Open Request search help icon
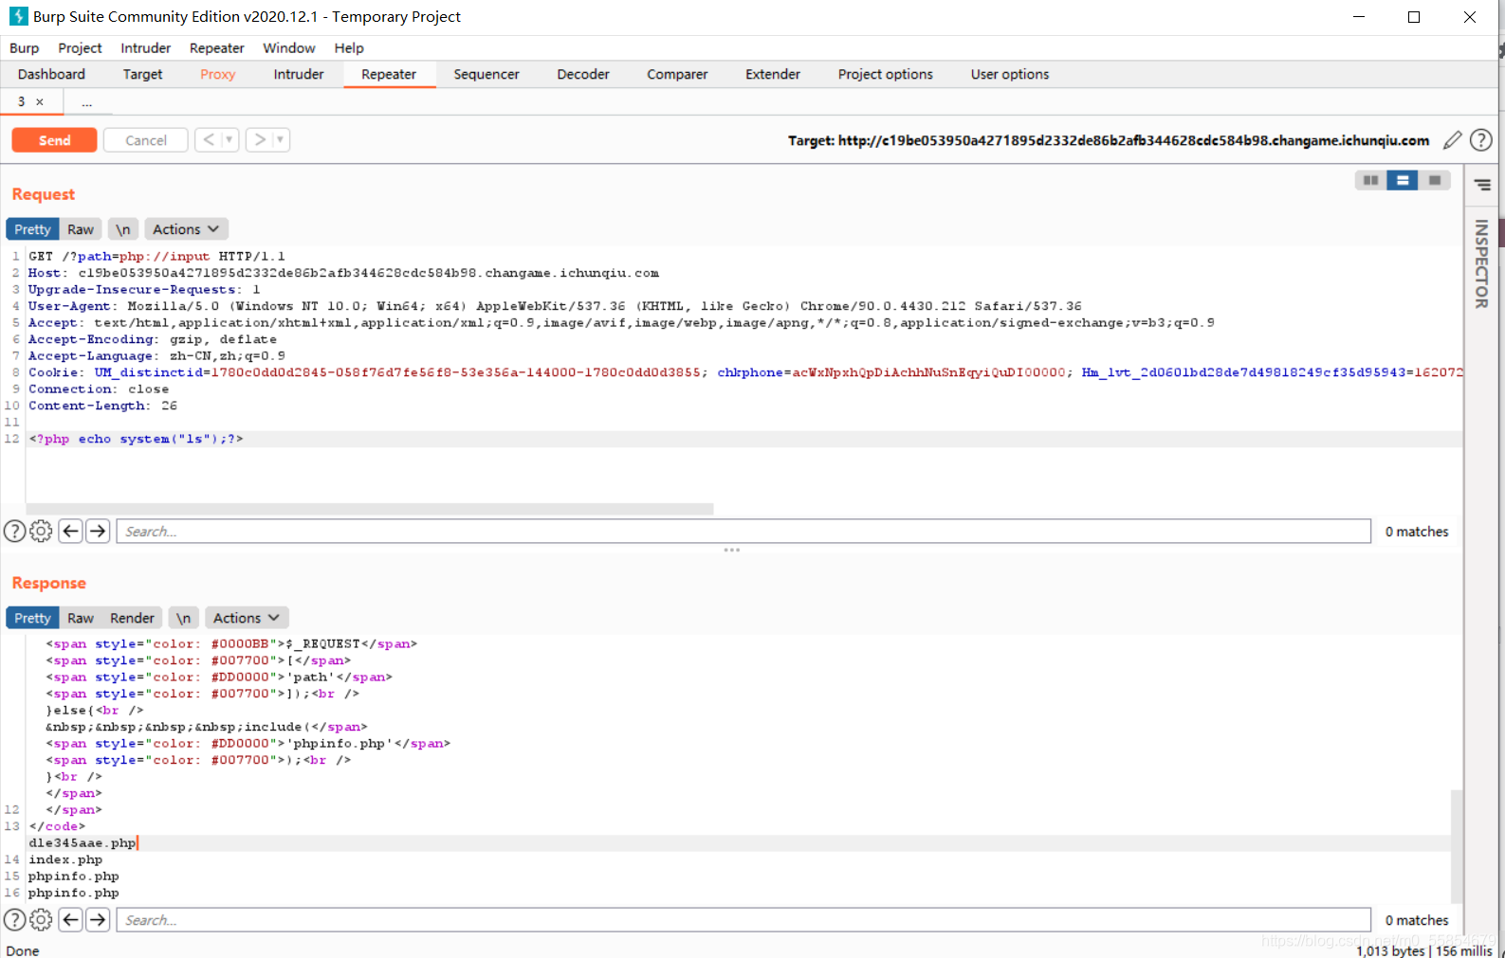This screenshot has height=958, width=1505. (x=15, y=531)
